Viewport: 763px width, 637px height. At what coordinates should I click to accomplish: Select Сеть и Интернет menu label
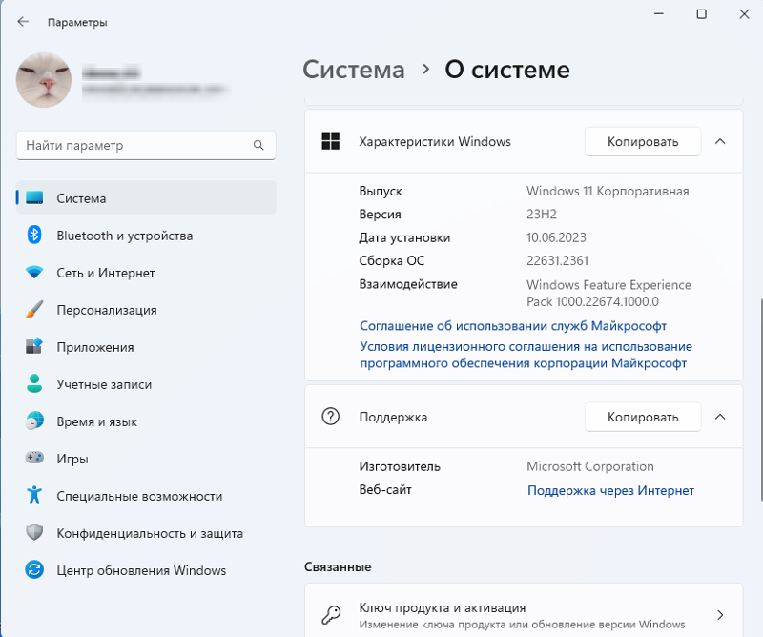click(x=106, y=273)
